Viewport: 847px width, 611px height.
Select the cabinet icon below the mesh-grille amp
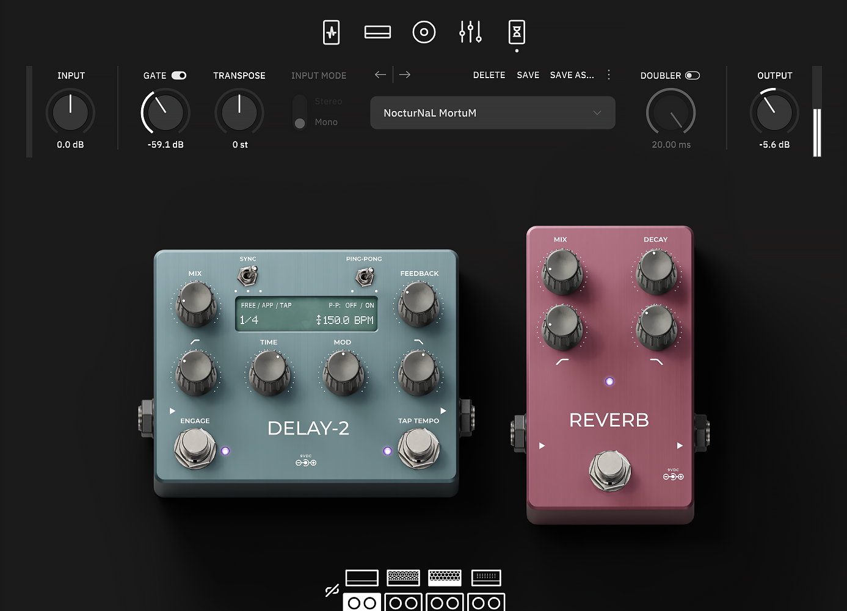pyautogui.click(x=404, y=602)
